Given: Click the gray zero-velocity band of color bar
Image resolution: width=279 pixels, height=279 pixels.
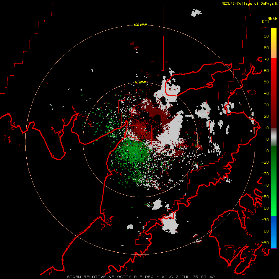Looking at the screenshot, I should pyautogui.click(x=274, y=137).
